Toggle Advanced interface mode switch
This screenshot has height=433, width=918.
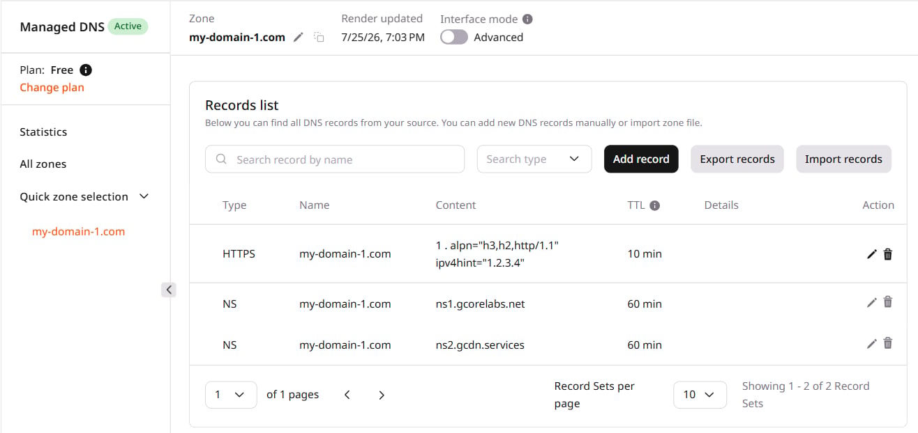[454, 38]
